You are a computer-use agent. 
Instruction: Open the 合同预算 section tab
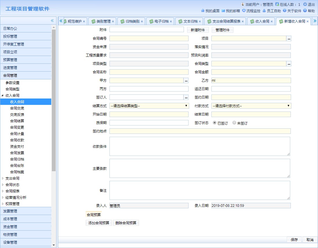coord(94,214)
